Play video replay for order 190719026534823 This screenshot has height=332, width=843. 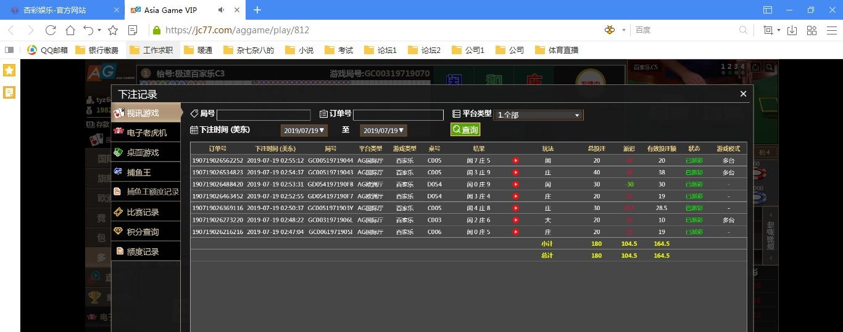click(x=516, y=172)
